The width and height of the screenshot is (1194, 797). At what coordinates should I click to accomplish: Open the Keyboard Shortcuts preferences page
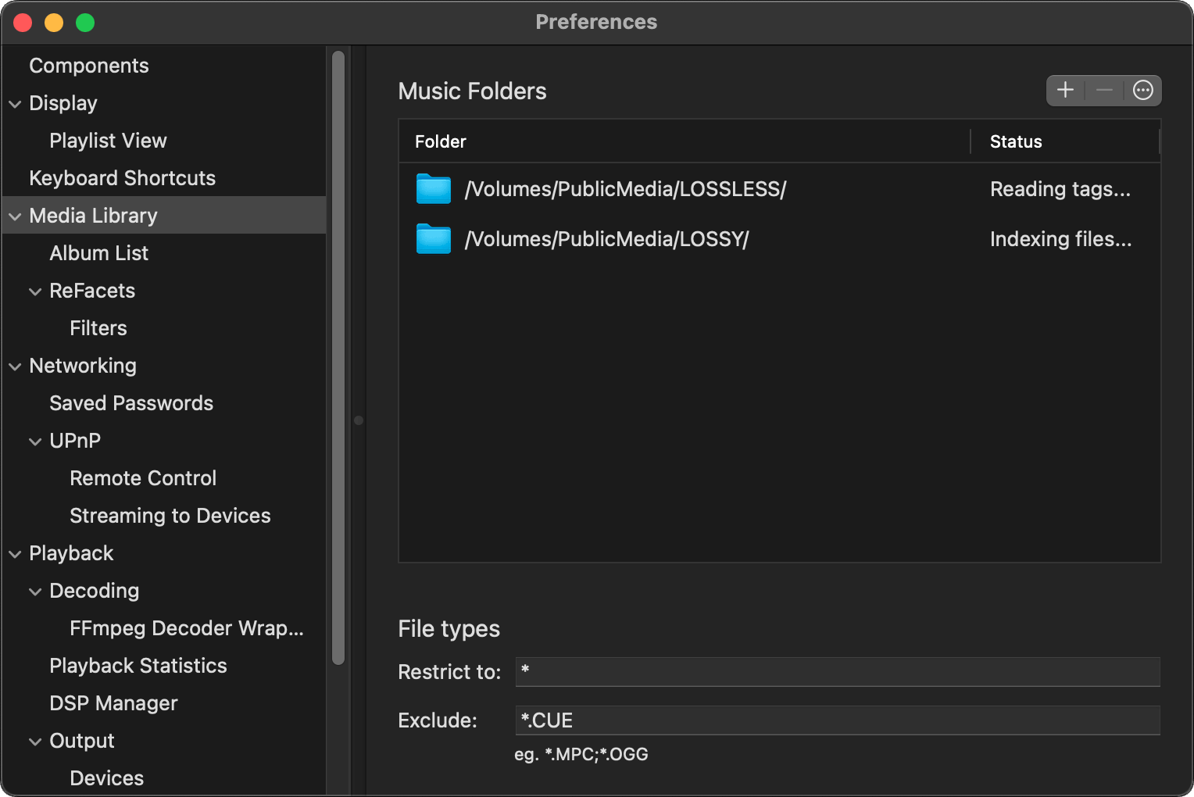click(x=122, y=178)
